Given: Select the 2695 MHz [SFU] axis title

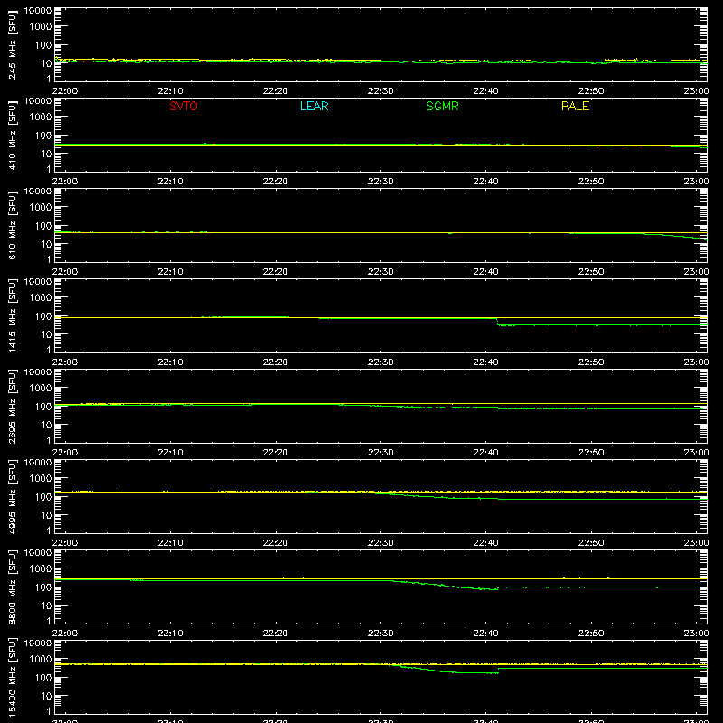Looking at the screenshot, I should pos(12,406).
